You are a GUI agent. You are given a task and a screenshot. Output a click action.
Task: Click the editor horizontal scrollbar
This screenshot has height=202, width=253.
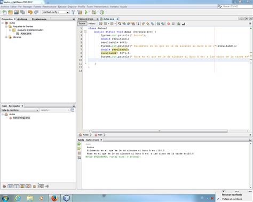160,131
